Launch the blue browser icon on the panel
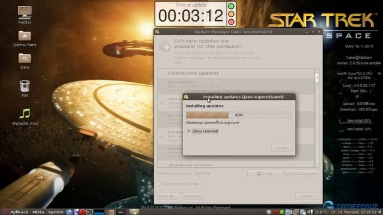Viewport: 383px width, 215px height. (x=69, y=212)
